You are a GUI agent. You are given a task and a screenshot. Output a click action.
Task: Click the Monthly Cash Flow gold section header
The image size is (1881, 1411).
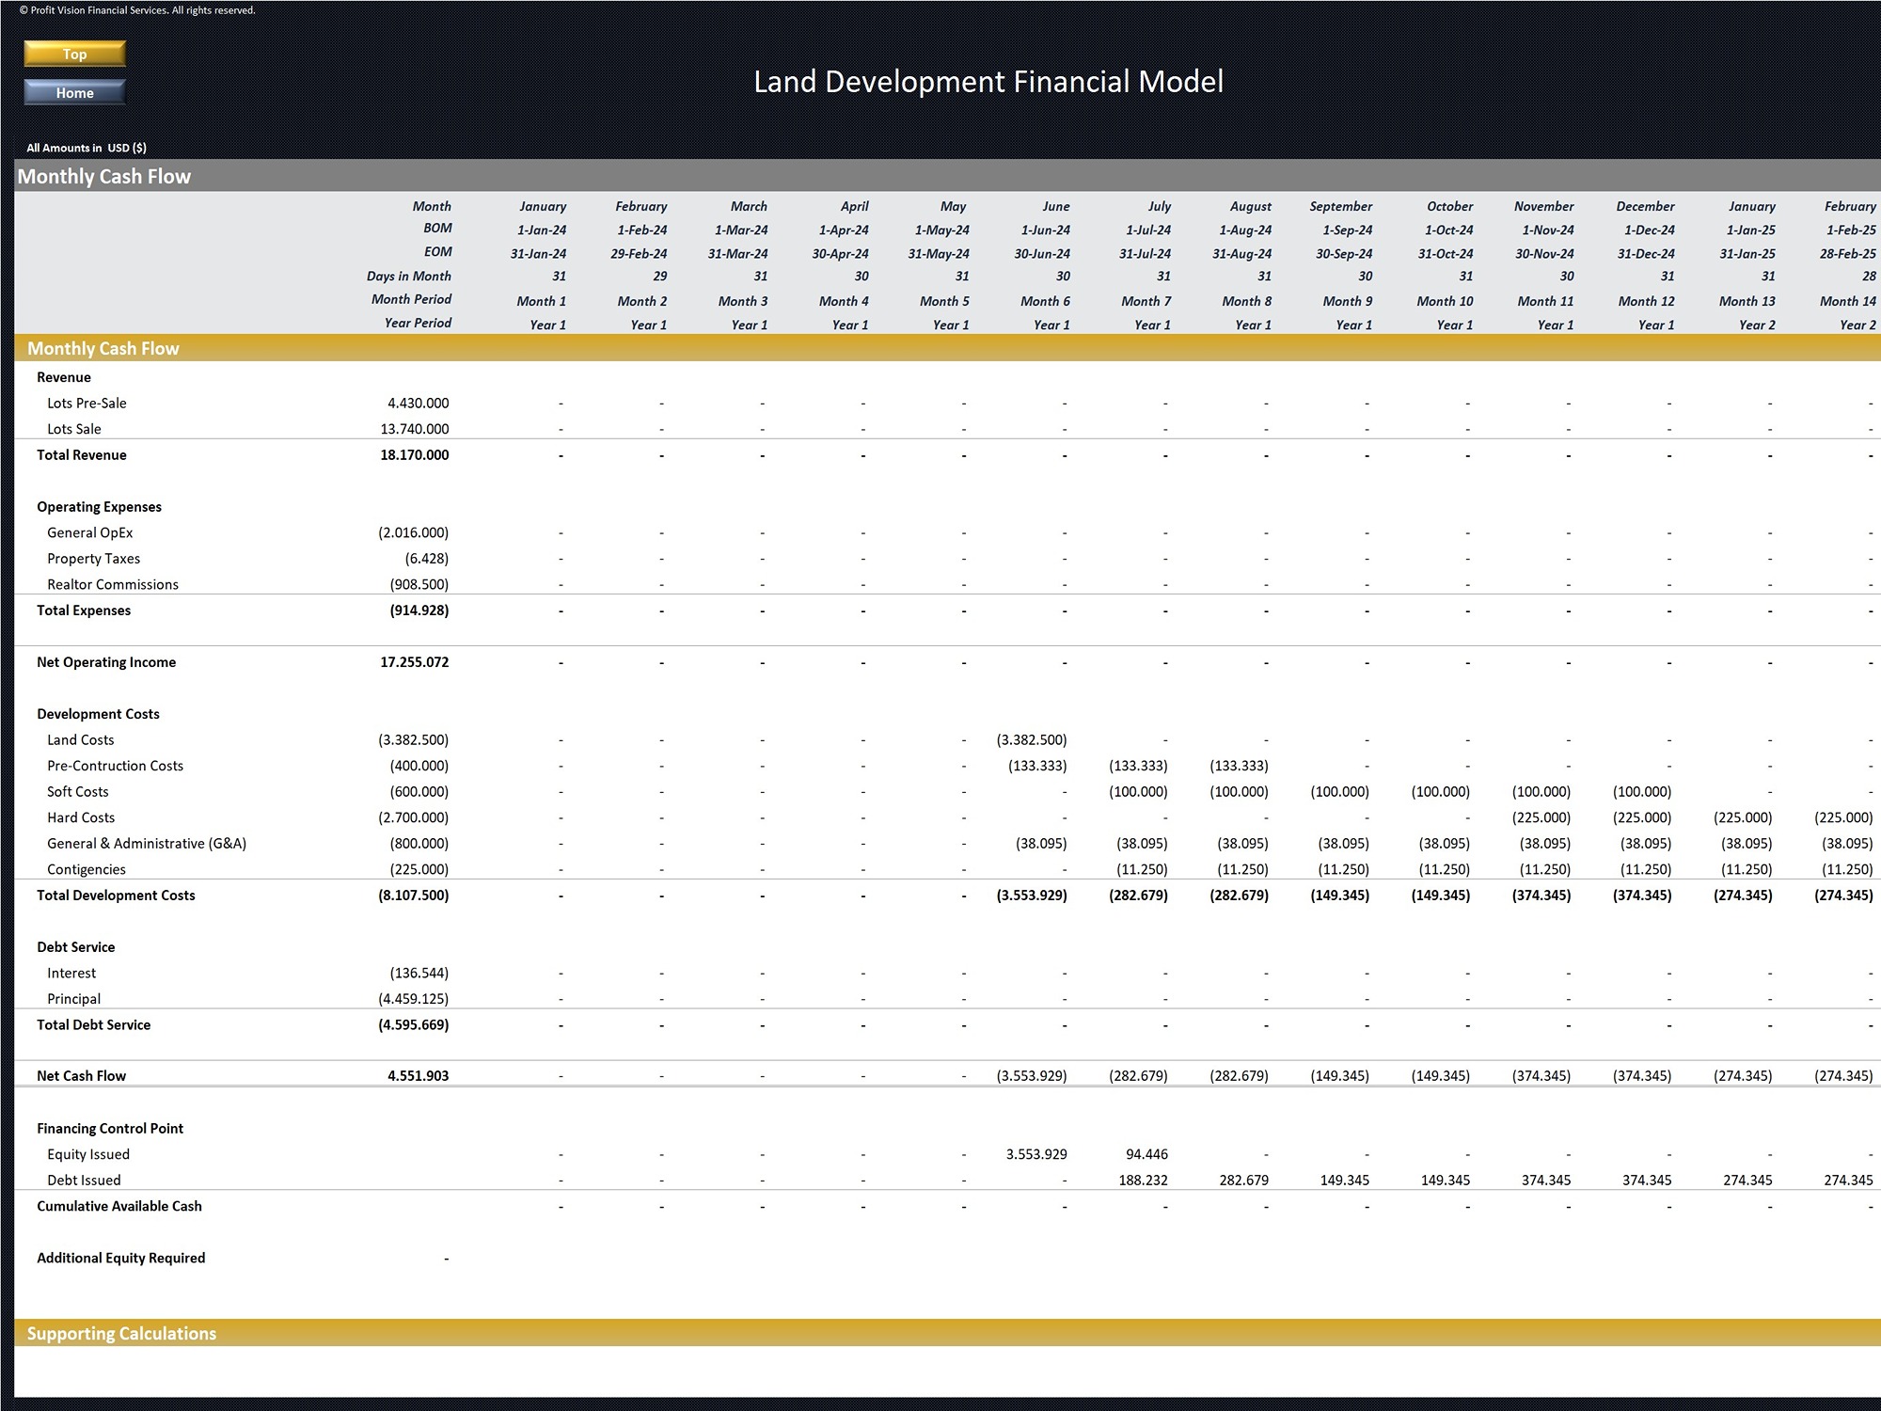[103, 348]
